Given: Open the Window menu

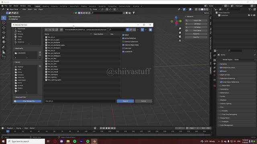Looking at the screenshot, I should 23,6.
